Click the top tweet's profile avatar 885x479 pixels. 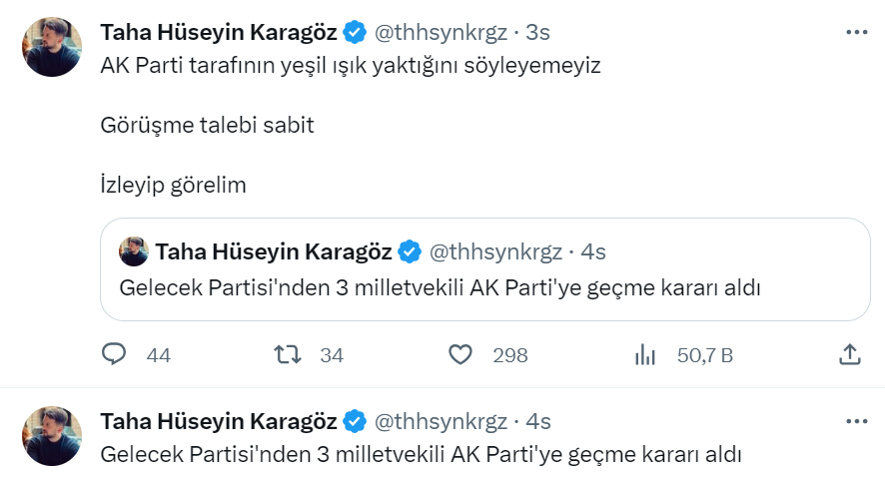(52, 47)
